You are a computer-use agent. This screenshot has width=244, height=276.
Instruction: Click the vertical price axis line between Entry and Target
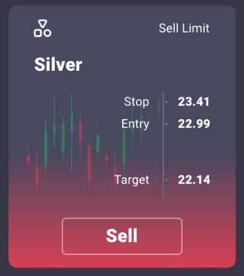pos(163,152)
